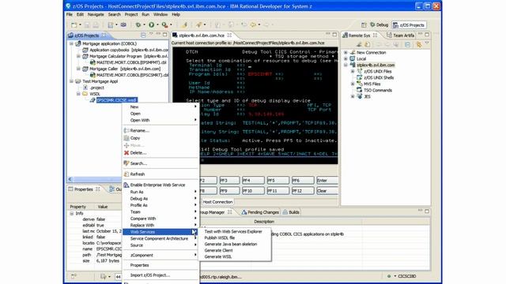Switch to the Builds tab
506x284 pixels.
pyautogui.click(x=291, y=212)
